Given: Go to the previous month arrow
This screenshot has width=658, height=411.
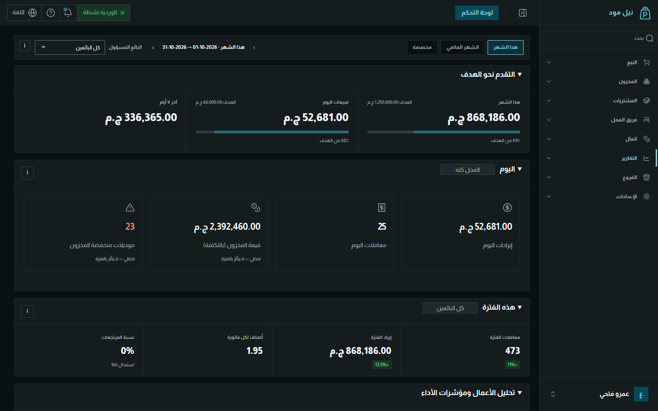Looking at the screenshot, I should (x=254, y=47).
